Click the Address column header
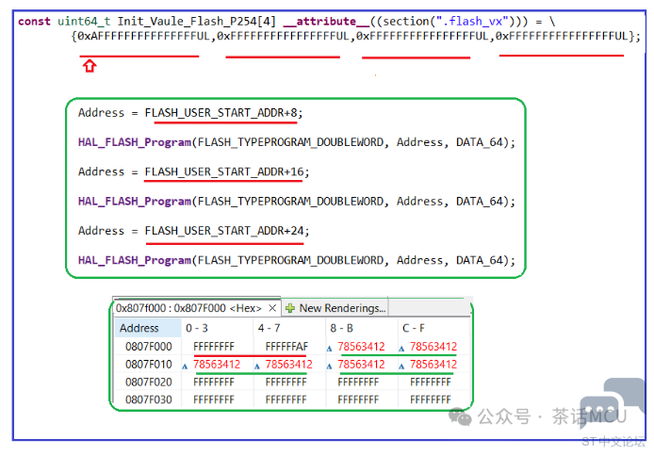This screenshot has width=654, height=456. tap(139, 328)
